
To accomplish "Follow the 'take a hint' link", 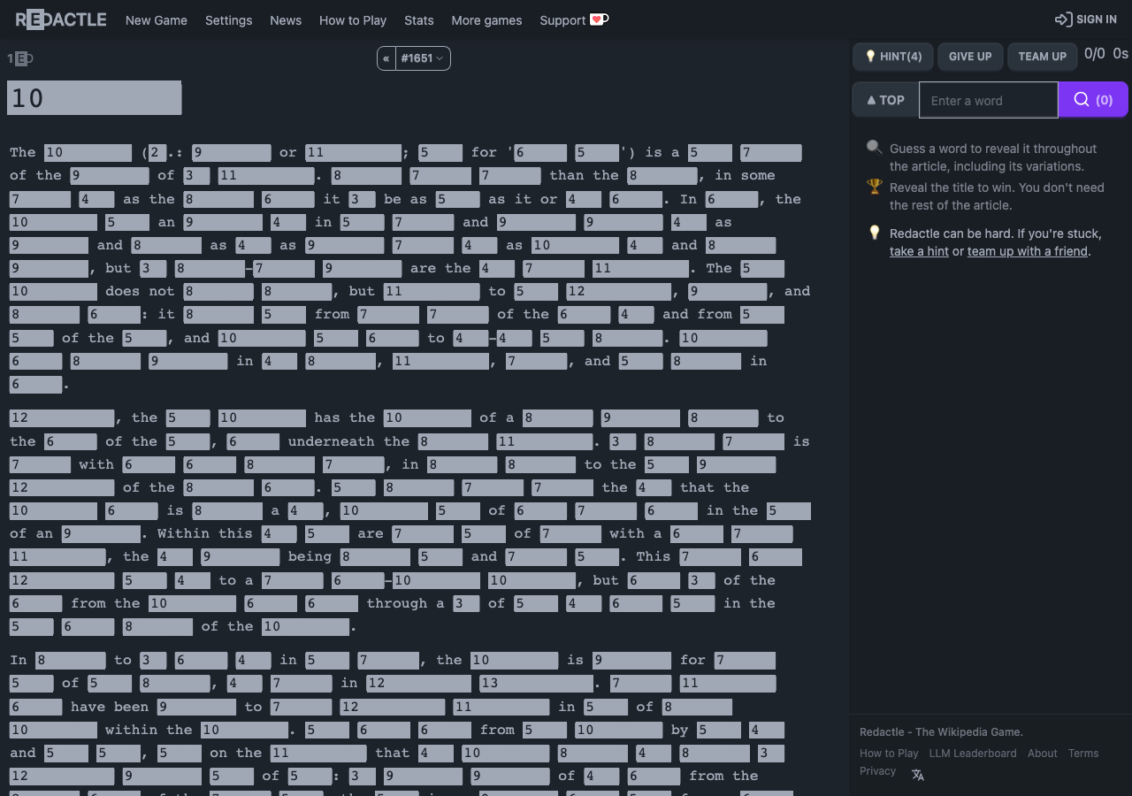I will (919, 251).
